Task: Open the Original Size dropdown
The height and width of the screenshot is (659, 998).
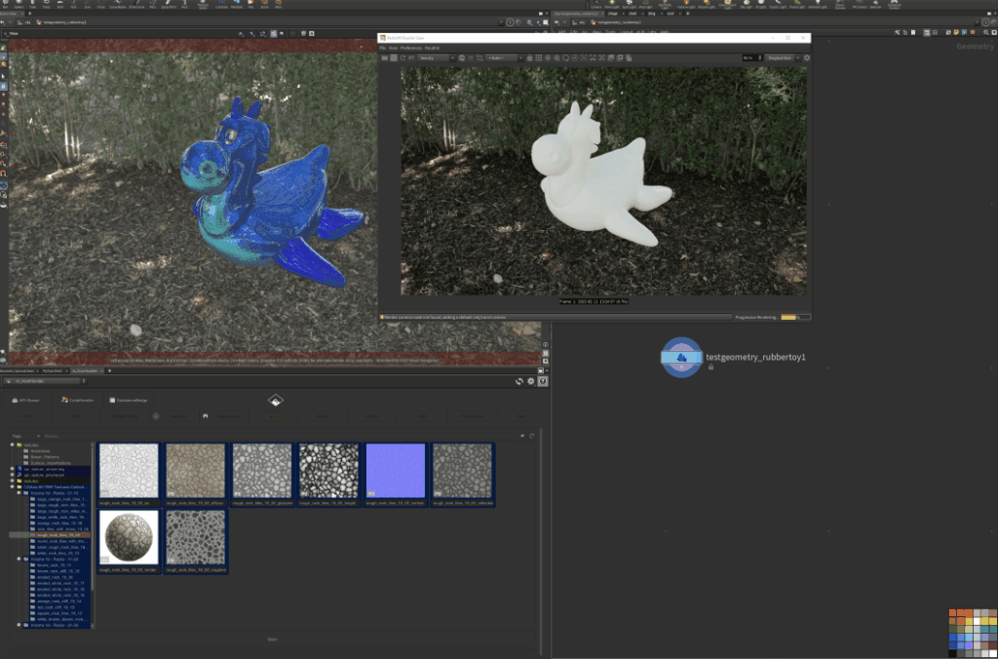Action: (781, 58)
